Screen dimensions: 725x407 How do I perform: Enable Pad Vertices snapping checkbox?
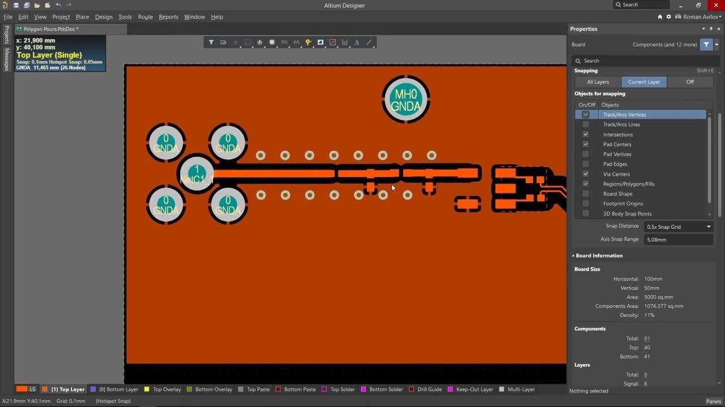pos(586,154)
